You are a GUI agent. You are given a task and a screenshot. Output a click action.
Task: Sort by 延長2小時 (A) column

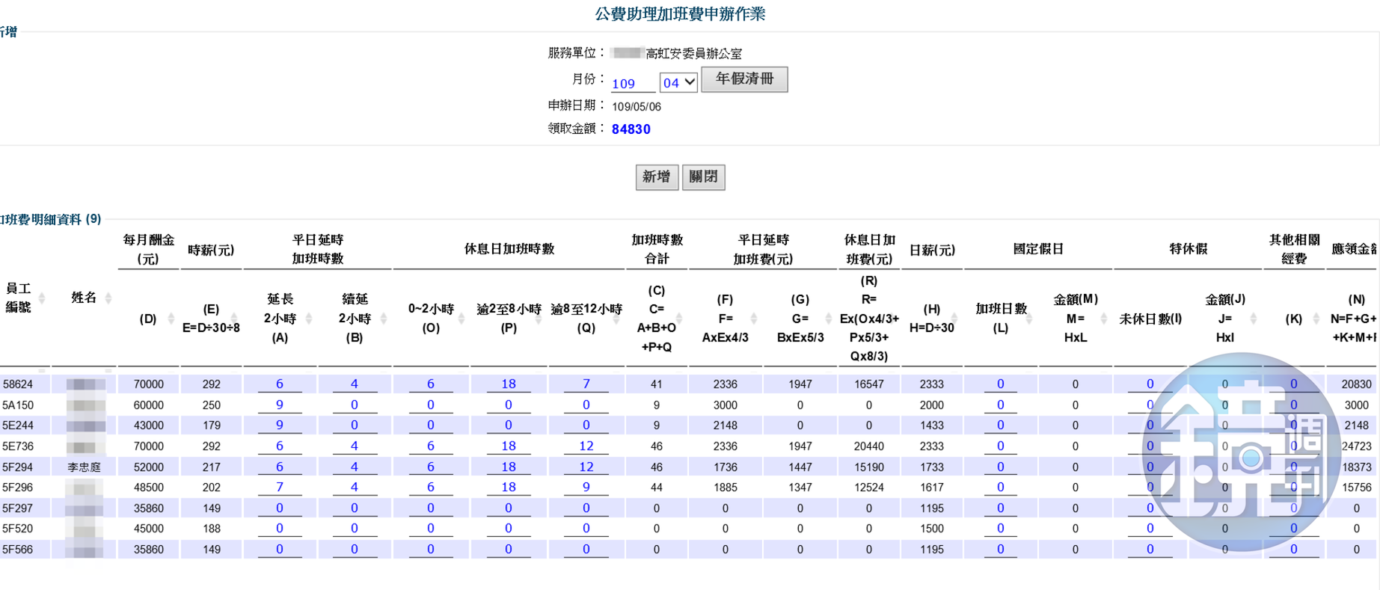309,319
